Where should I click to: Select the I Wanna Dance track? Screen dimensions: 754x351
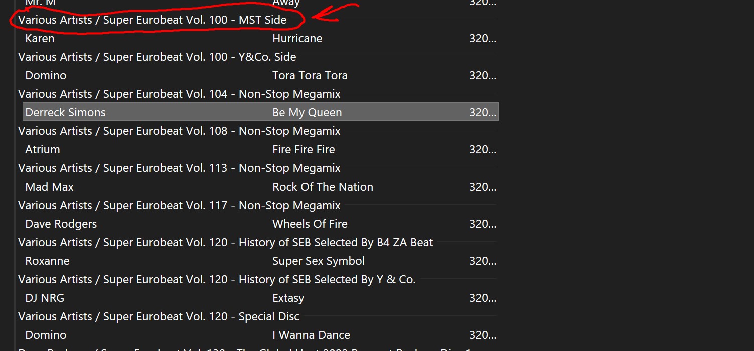tap(311, 335)
